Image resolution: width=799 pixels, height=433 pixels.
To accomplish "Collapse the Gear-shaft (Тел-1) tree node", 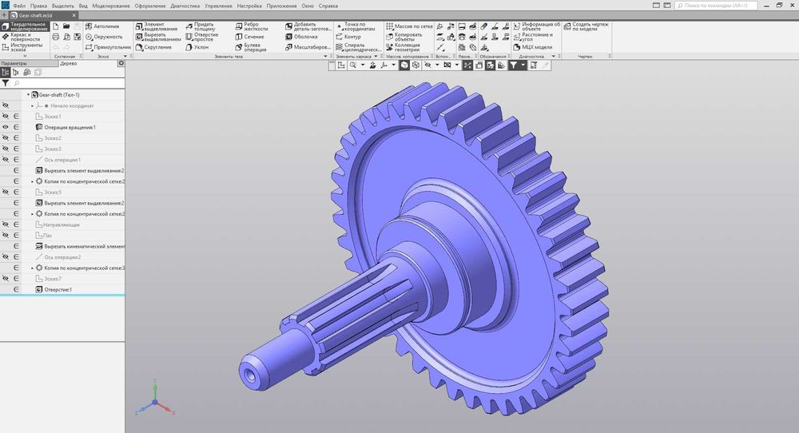I will (28, 95).
